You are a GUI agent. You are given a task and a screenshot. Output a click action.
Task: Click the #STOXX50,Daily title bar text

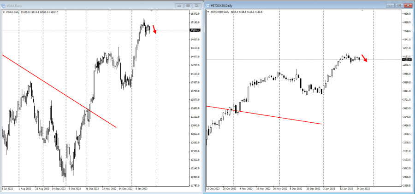(x=221, y=6)
